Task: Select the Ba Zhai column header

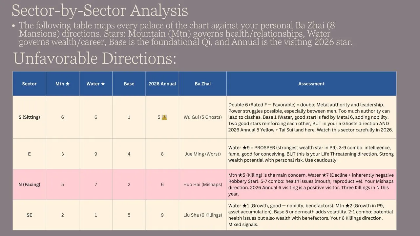Action: (203, 84)
